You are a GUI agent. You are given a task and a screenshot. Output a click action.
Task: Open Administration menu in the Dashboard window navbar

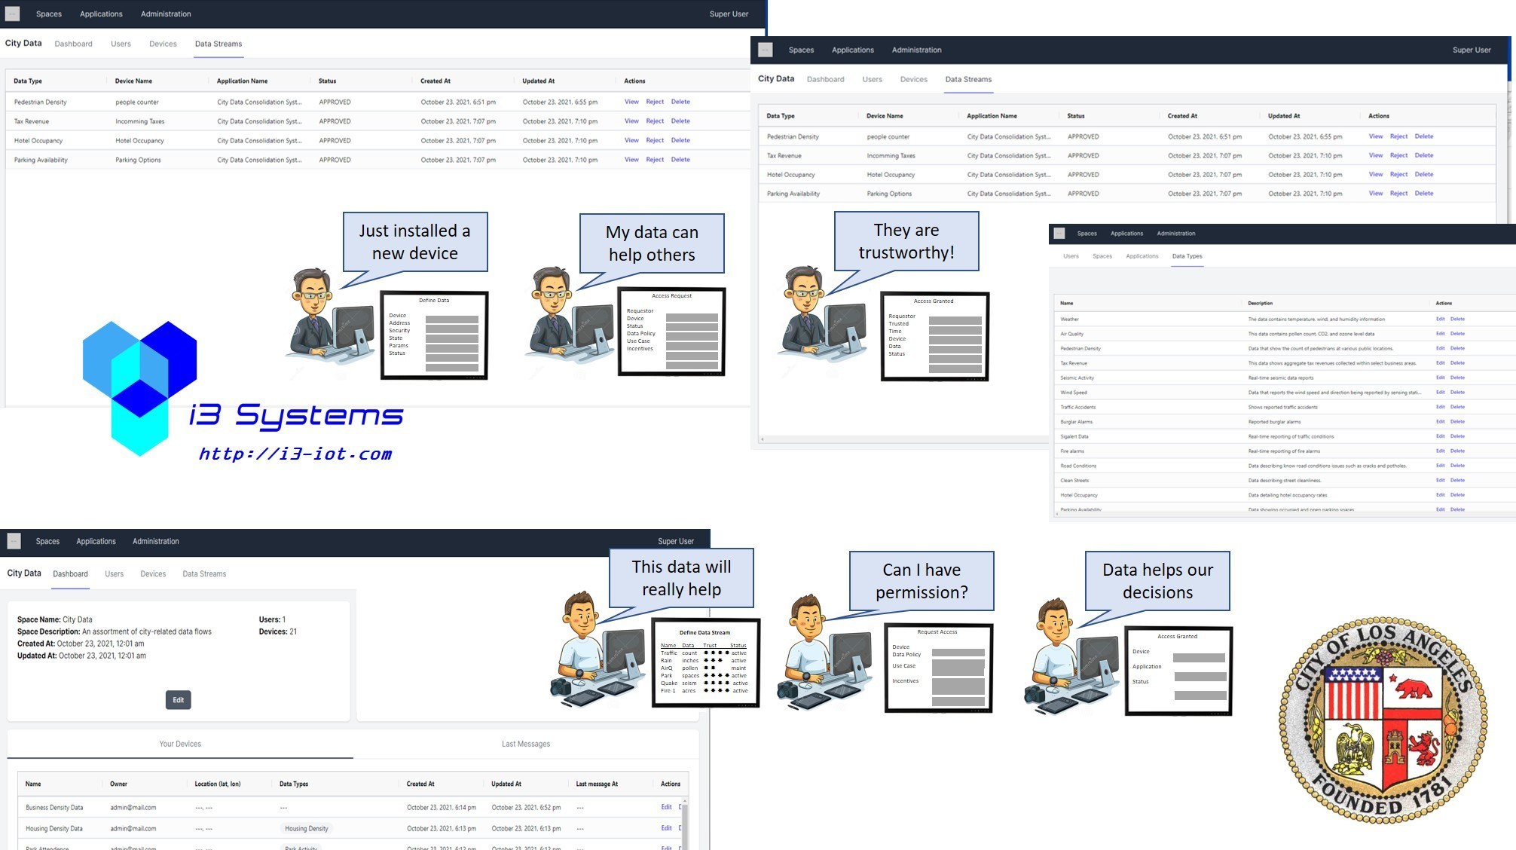(155, 541)
